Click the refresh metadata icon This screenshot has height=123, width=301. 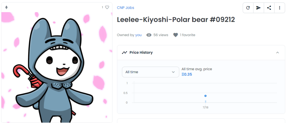click(248, 8)
